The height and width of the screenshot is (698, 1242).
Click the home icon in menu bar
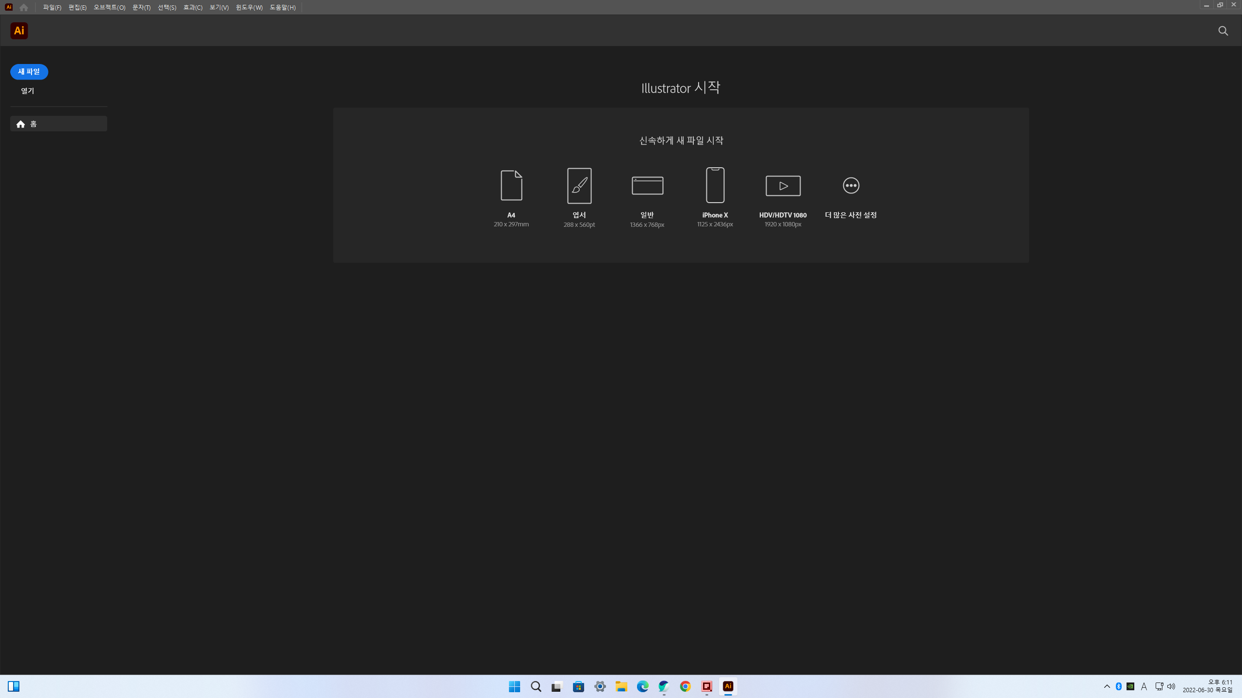[24, 7]
